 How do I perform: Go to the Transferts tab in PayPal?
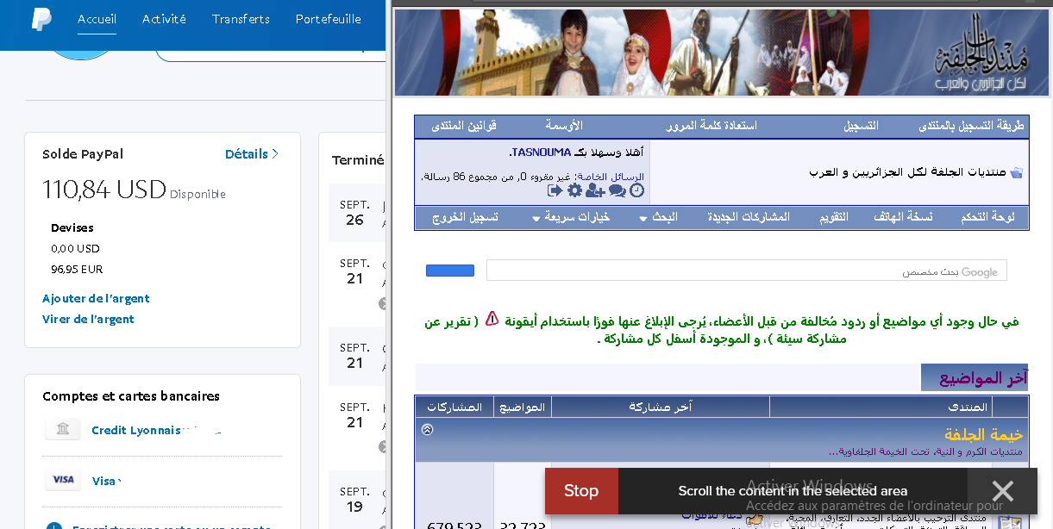(x=241, y=19)
